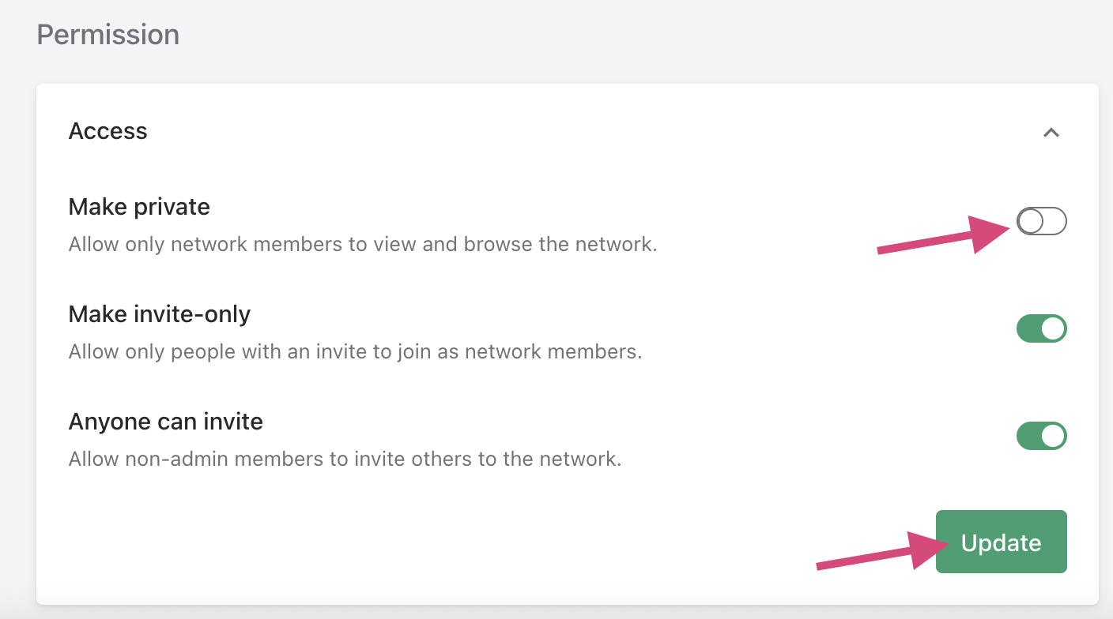Image resolution: width=1113 pixels, height=619 pixels.
Task: Click the word "Update" on the green button
Action: [1001, 542]
